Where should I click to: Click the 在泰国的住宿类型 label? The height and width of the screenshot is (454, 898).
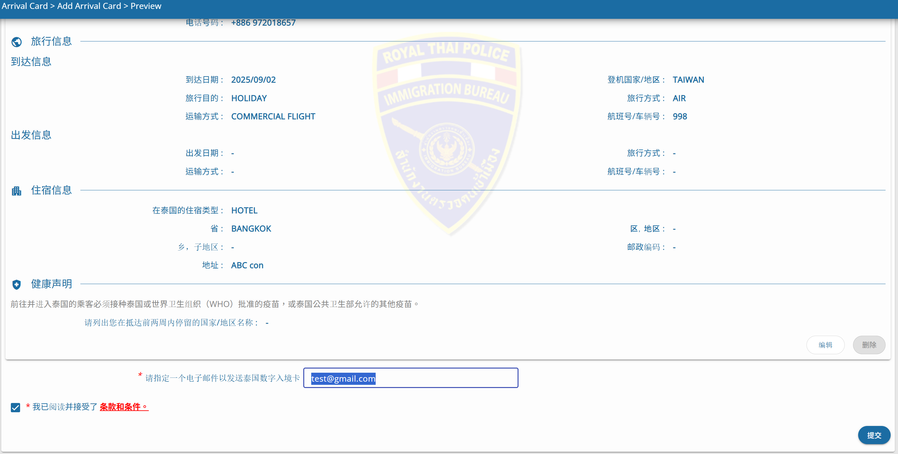pos(188,210)
